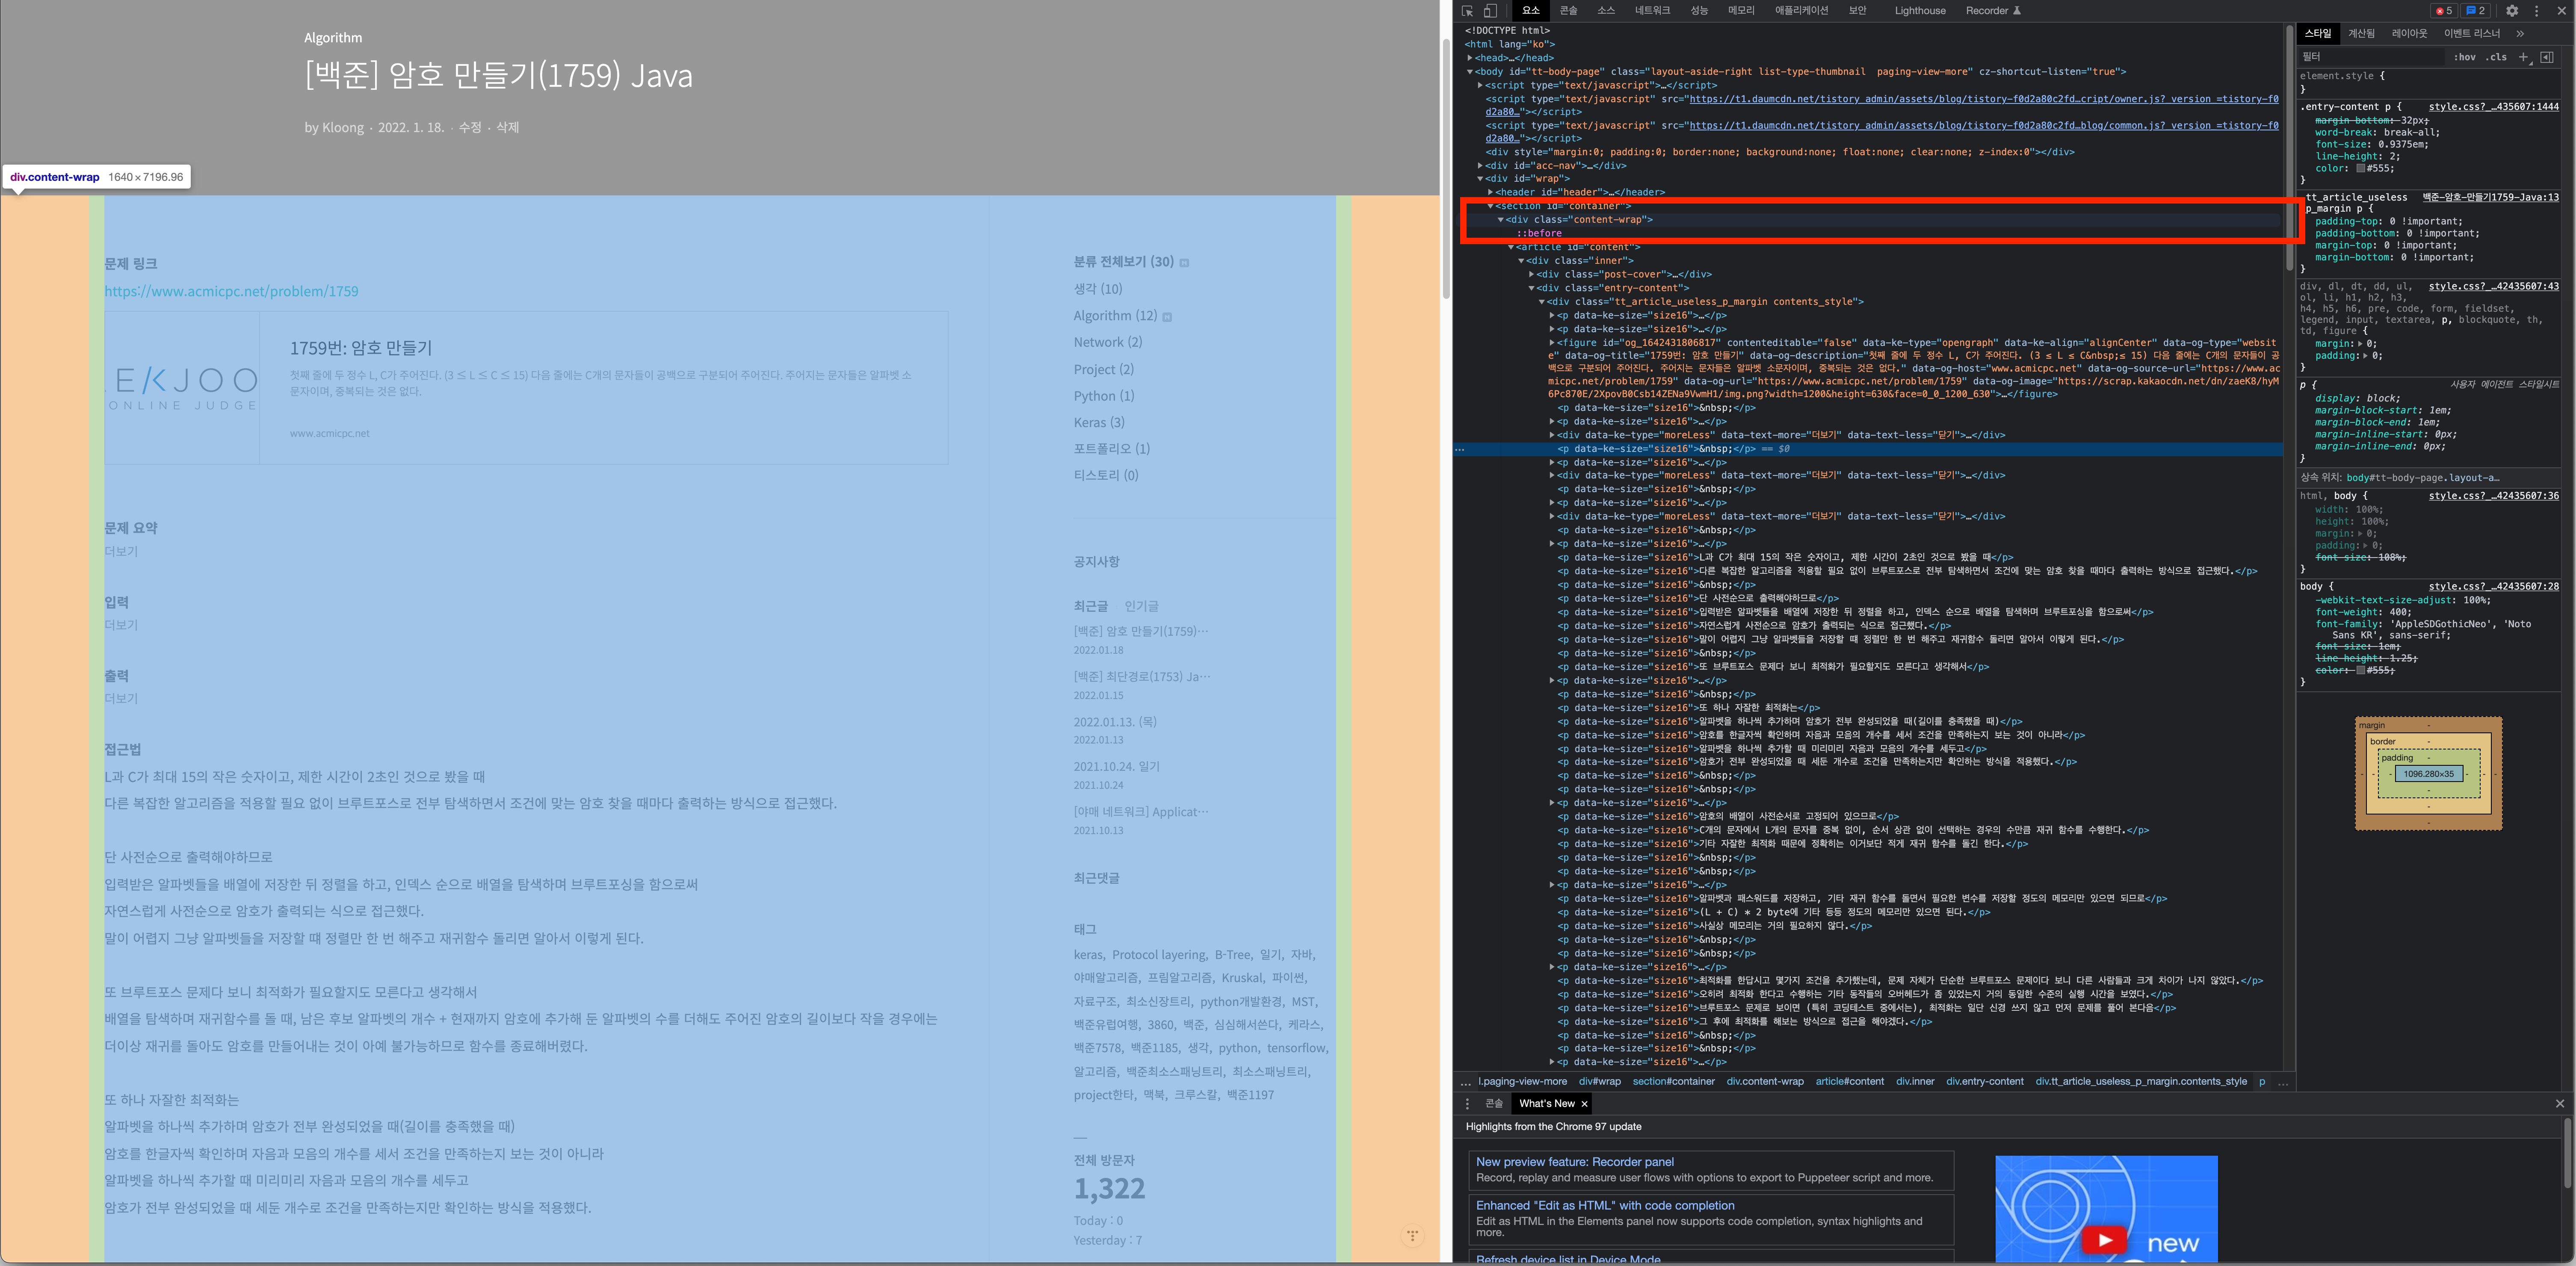Toggle :hov element state panel
Viewport: 2576px width, 1266px height.
click(2464, 57)
